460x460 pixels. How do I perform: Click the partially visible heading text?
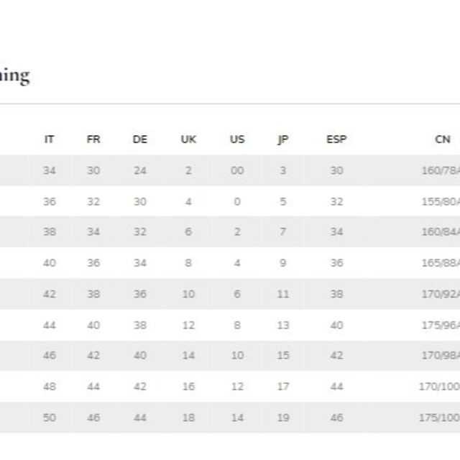(14, 76)
